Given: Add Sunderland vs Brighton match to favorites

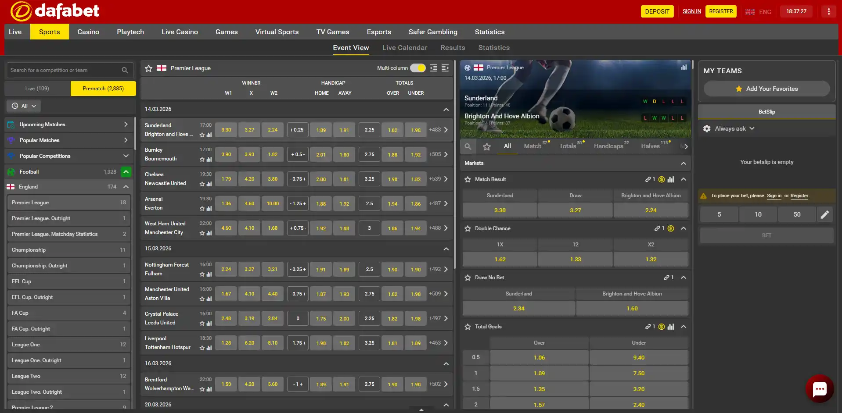Looking at the screenshot, I should (x=202, y=135).
